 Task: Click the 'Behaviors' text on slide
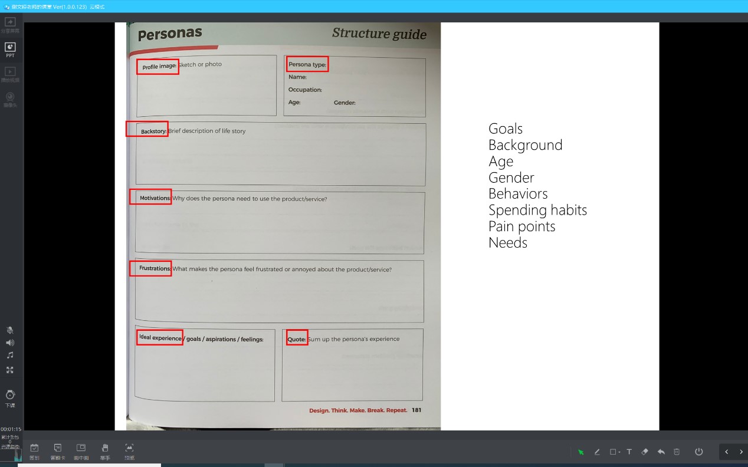click(x=518, y=193)
